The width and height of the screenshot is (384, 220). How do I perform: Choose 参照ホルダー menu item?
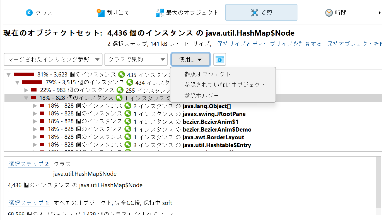(x=202, y=95)
